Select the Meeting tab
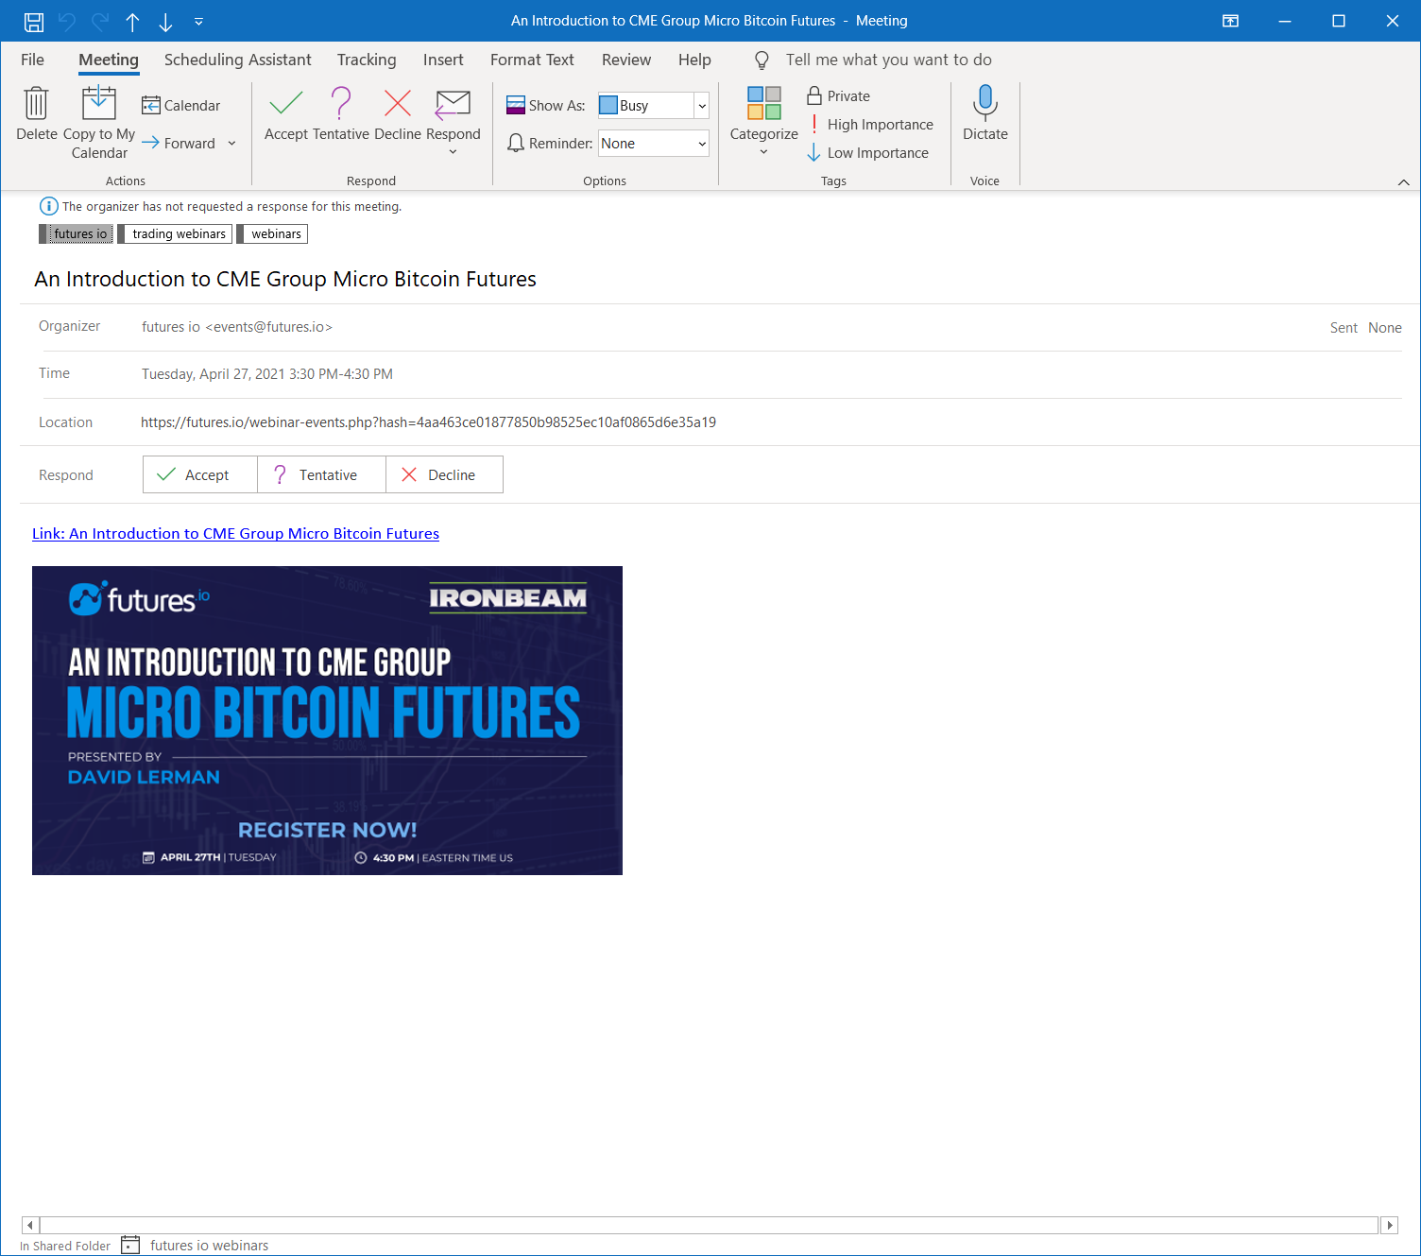The width and height of the screenshot is (1421, 1256). 109,60
